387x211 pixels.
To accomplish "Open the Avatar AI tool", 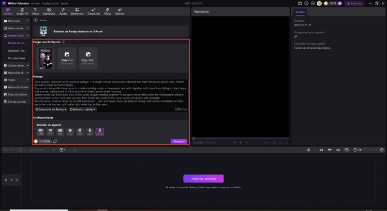I will [x=22, y=12].
